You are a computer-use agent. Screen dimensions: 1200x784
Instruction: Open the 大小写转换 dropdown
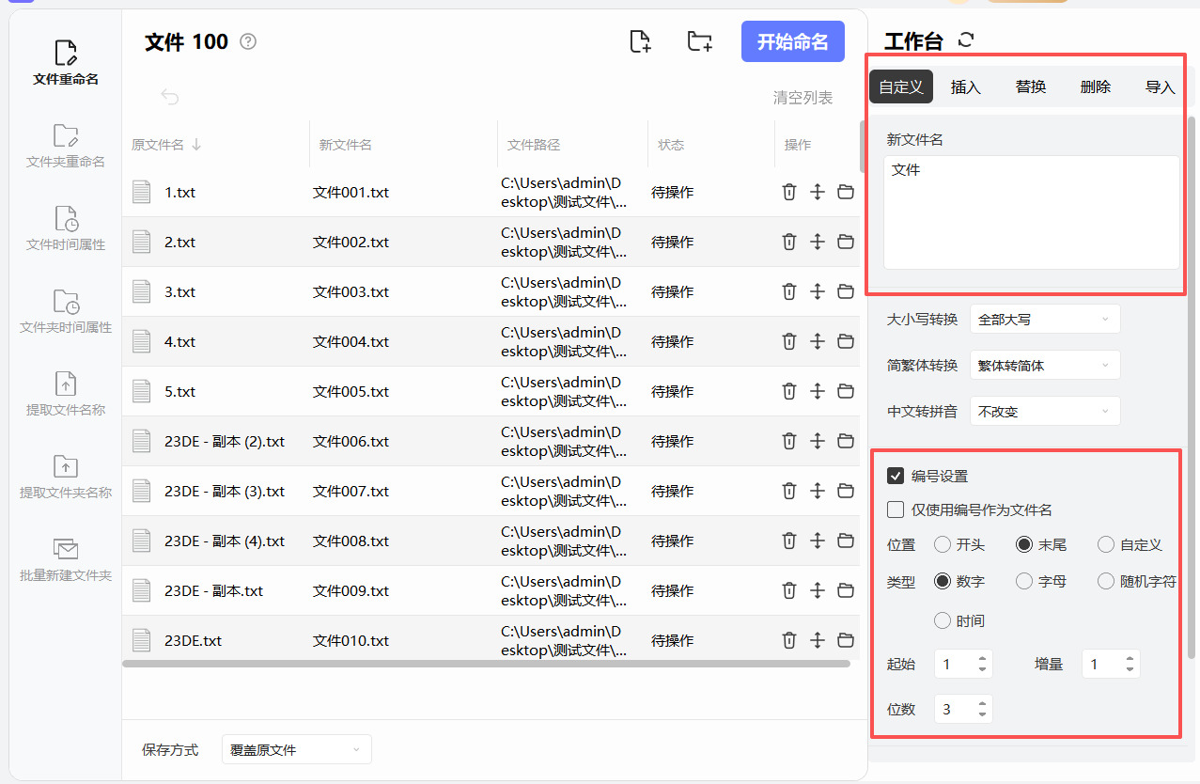[x=1044, y=319]
